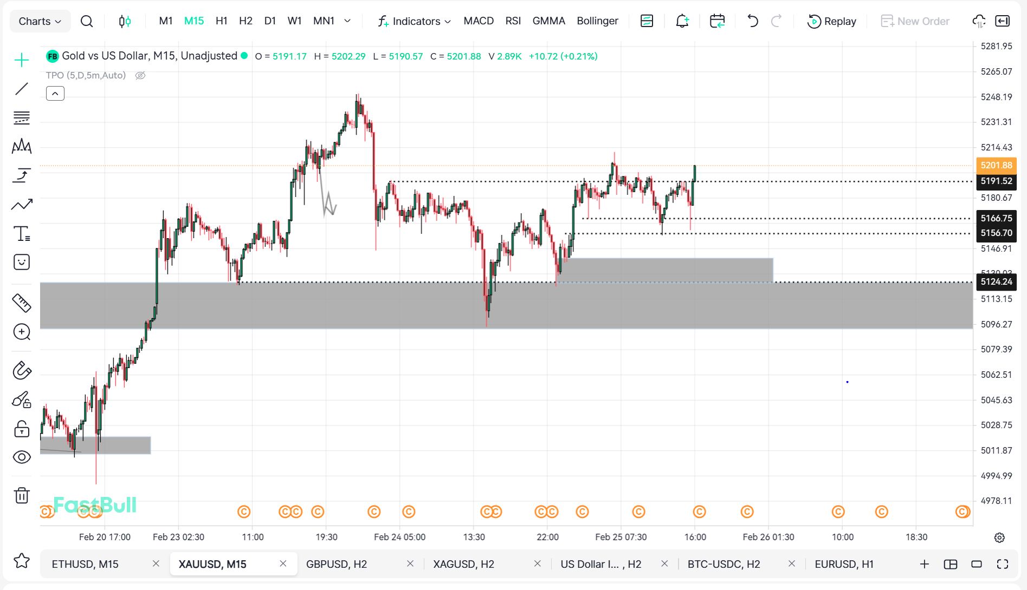Click the 5191.52 price level label

(x=996, y=181)
